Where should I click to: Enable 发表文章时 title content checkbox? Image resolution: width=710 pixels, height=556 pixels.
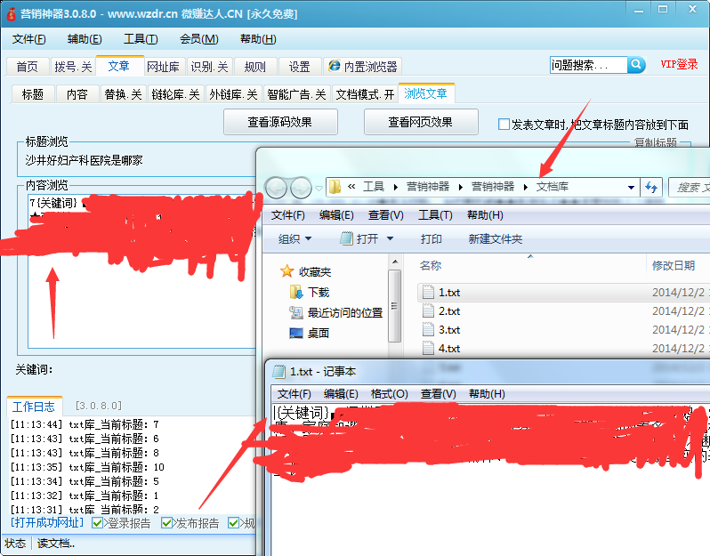[504, 125]
